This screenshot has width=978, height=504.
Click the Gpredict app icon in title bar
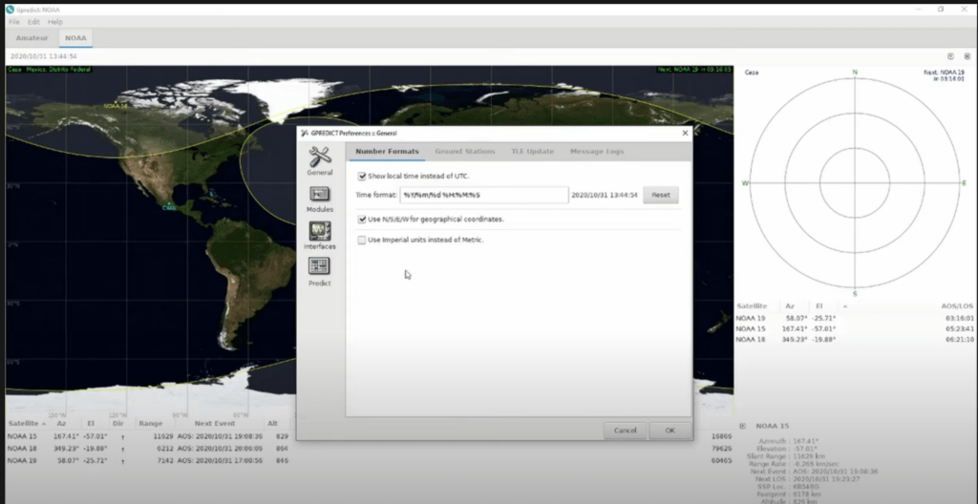pos(10,10)
